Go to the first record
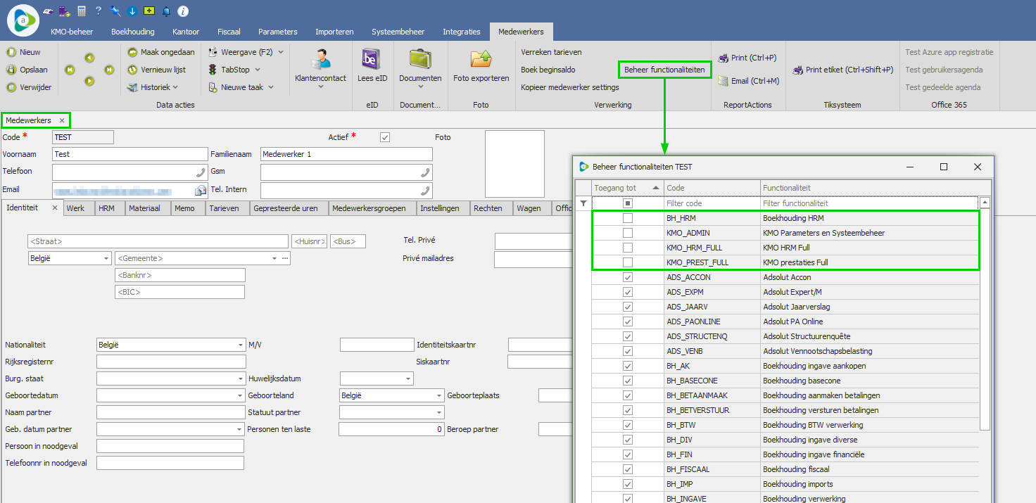This screenshot has height=503, width=1036. click(70, 70)
